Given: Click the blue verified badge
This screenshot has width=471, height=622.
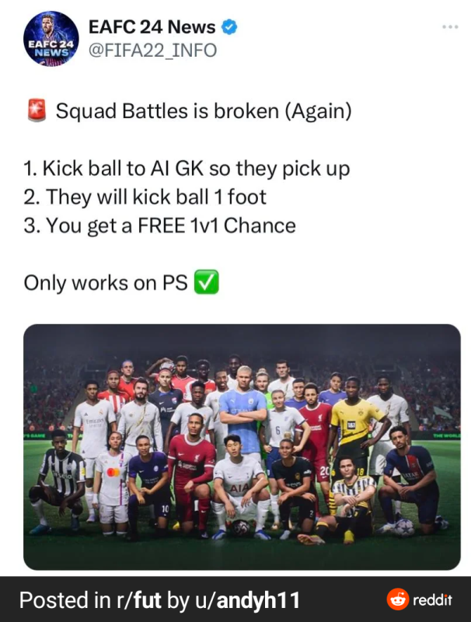Looking at the screenshot, I should tap(229, 27).
